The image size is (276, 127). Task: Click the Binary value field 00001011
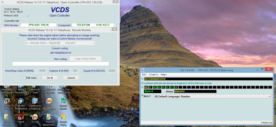pos(195,92)
